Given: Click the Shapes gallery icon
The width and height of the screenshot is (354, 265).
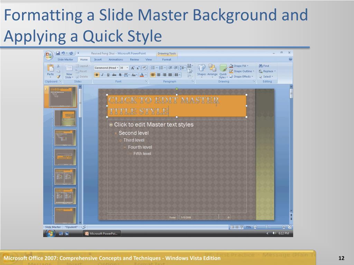Looking at the screenshot, I should pos(202,68).
